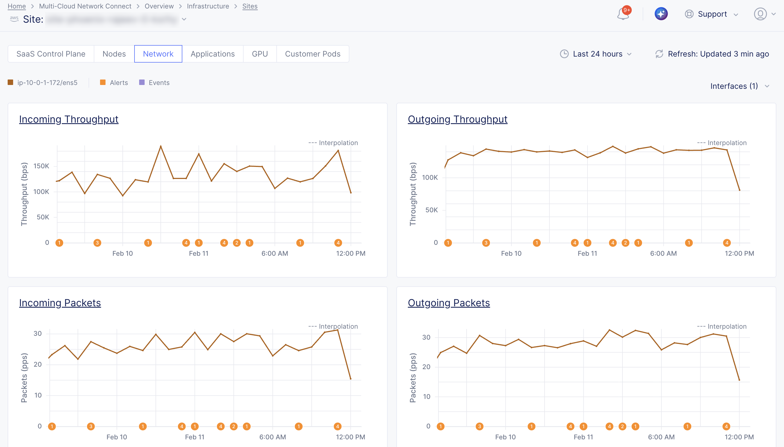Click the alert marker labeled 3 on Incoming Packets
The height and width of the screenshot is (447, 784).
coord(90,426)
